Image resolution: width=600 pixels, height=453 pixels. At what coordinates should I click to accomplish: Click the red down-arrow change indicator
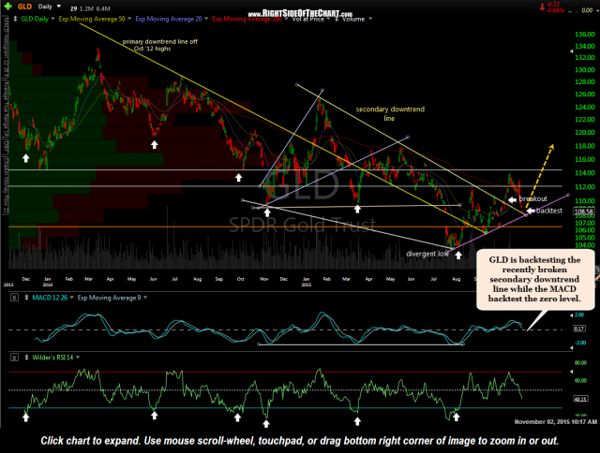coord(542,7)
